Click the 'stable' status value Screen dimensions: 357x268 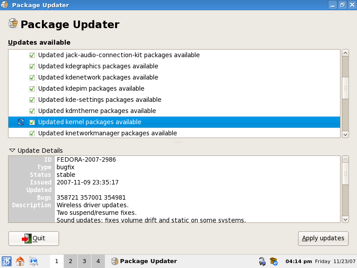click(x=66, y=175)
